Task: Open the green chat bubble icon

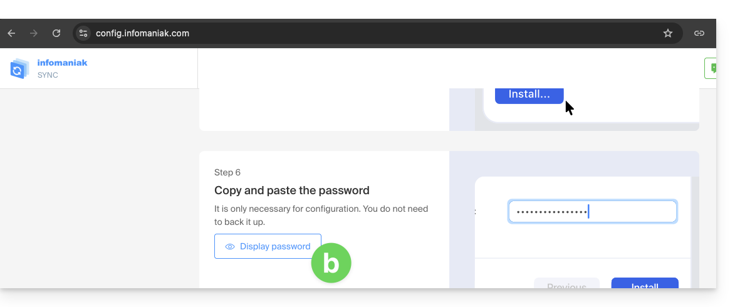Action: pyautogui.click(x=712, y=68)
